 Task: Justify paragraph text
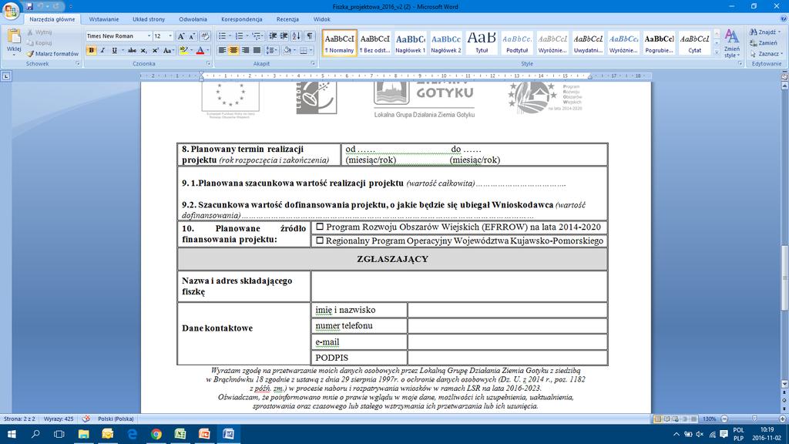pos(257,50)
